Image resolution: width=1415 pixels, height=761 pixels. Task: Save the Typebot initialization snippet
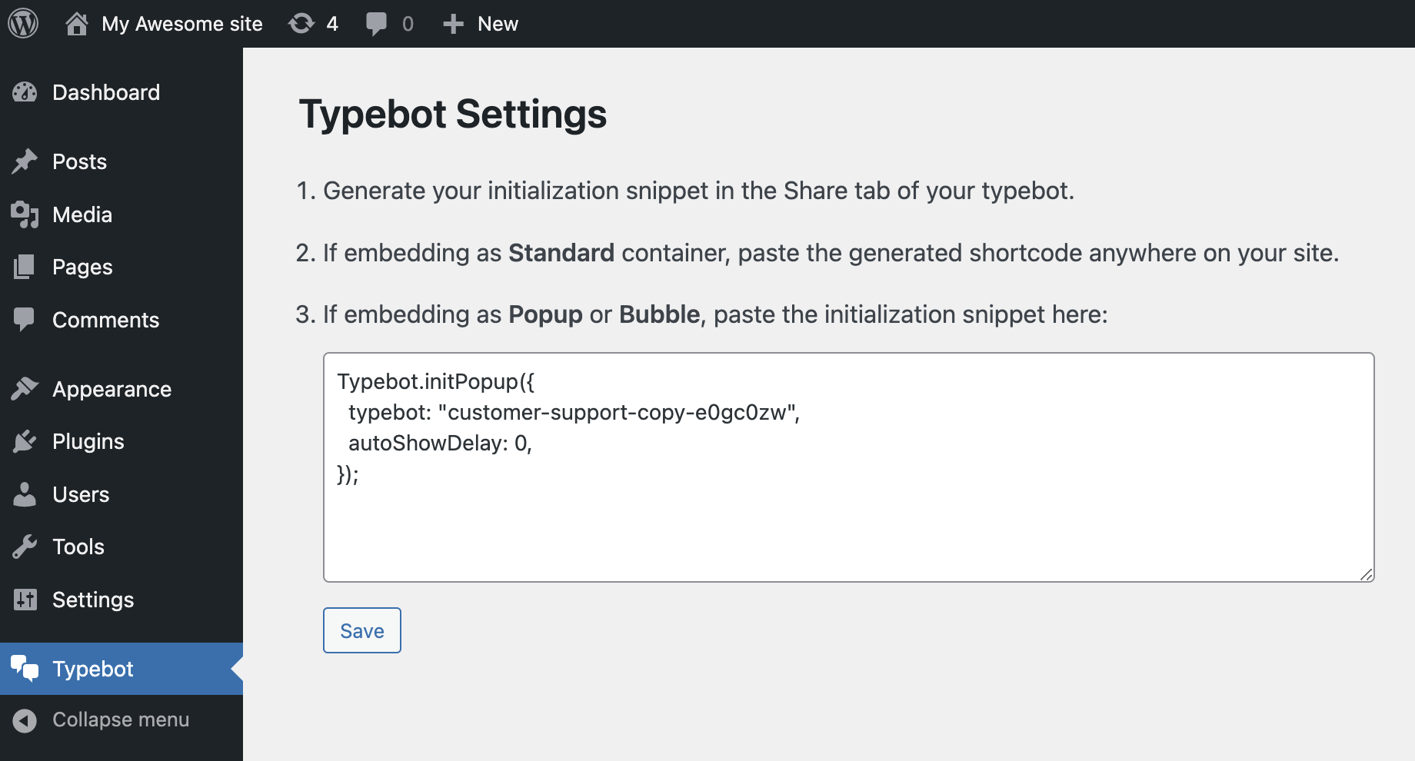(x=361, y=630)
